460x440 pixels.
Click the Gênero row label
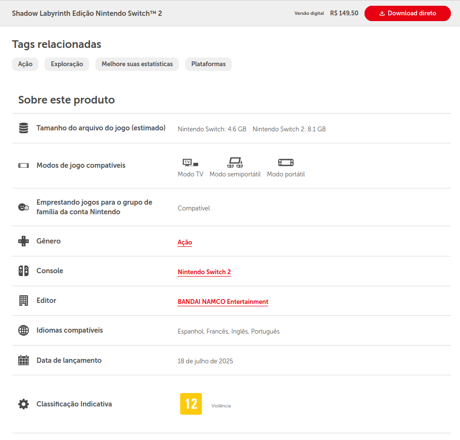pos(49,241)
